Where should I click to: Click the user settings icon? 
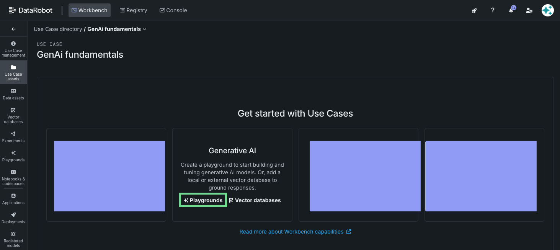(x=529, y=10)
